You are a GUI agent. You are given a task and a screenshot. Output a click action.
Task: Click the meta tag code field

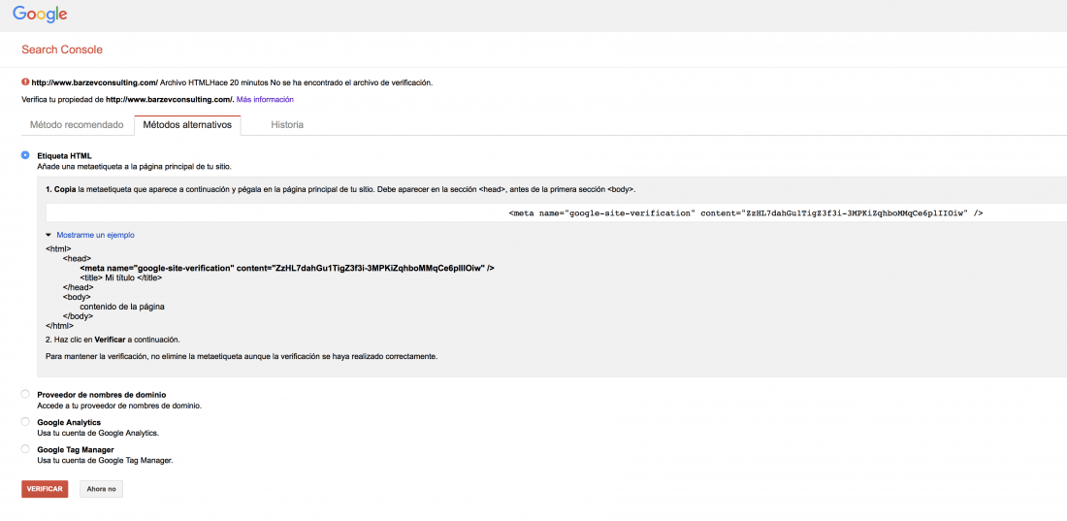tap(556, 213)
